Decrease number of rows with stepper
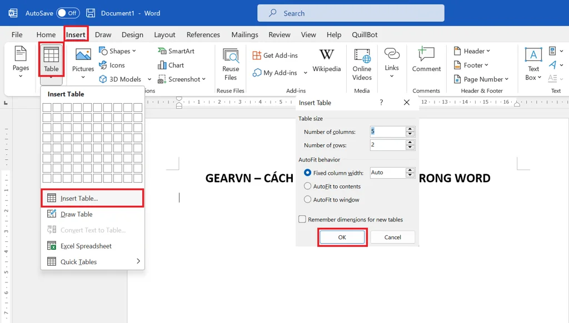The image size is (569, 323). click(410, 148)
